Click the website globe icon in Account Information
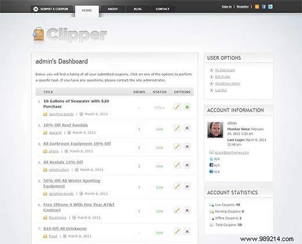Viewport: 302px width, 244px height. click(x=211, y=172)
